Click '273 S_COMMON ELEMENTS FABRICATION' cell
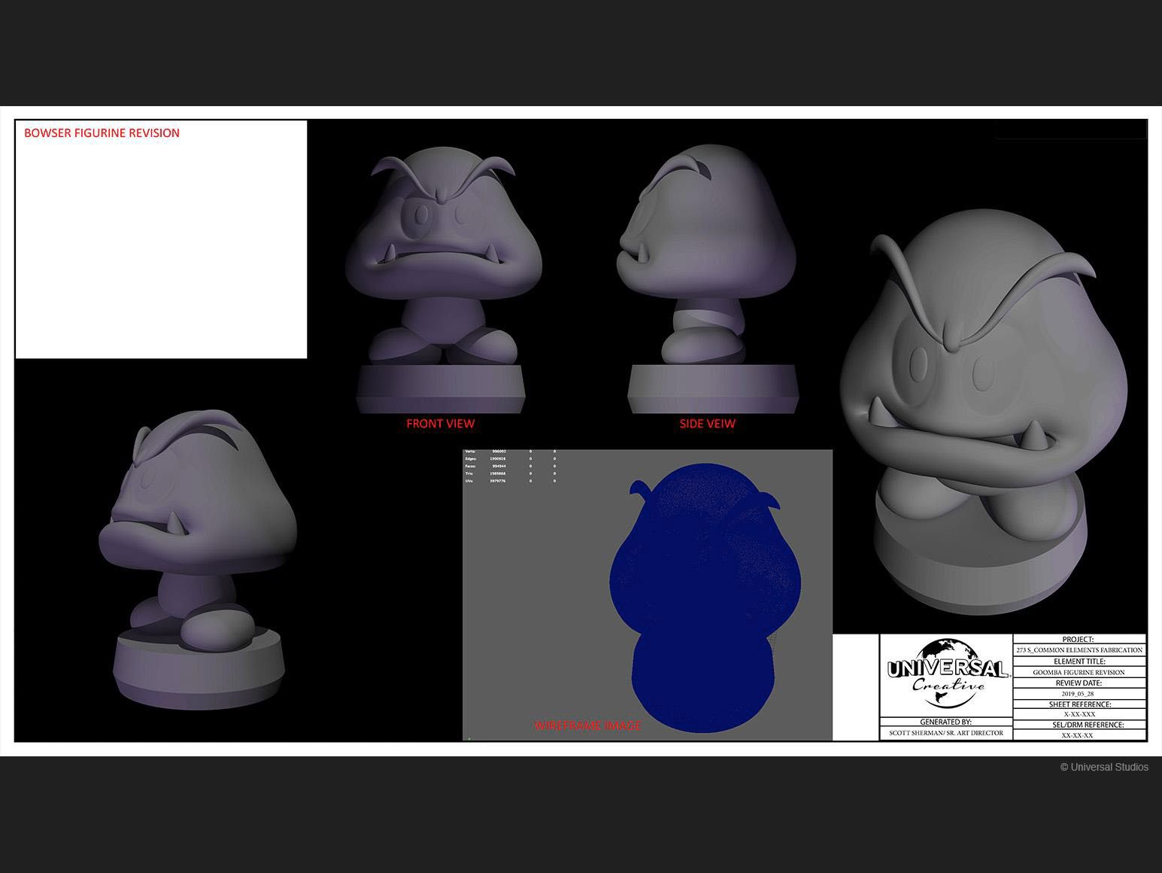 click(x=1079, y=650)
